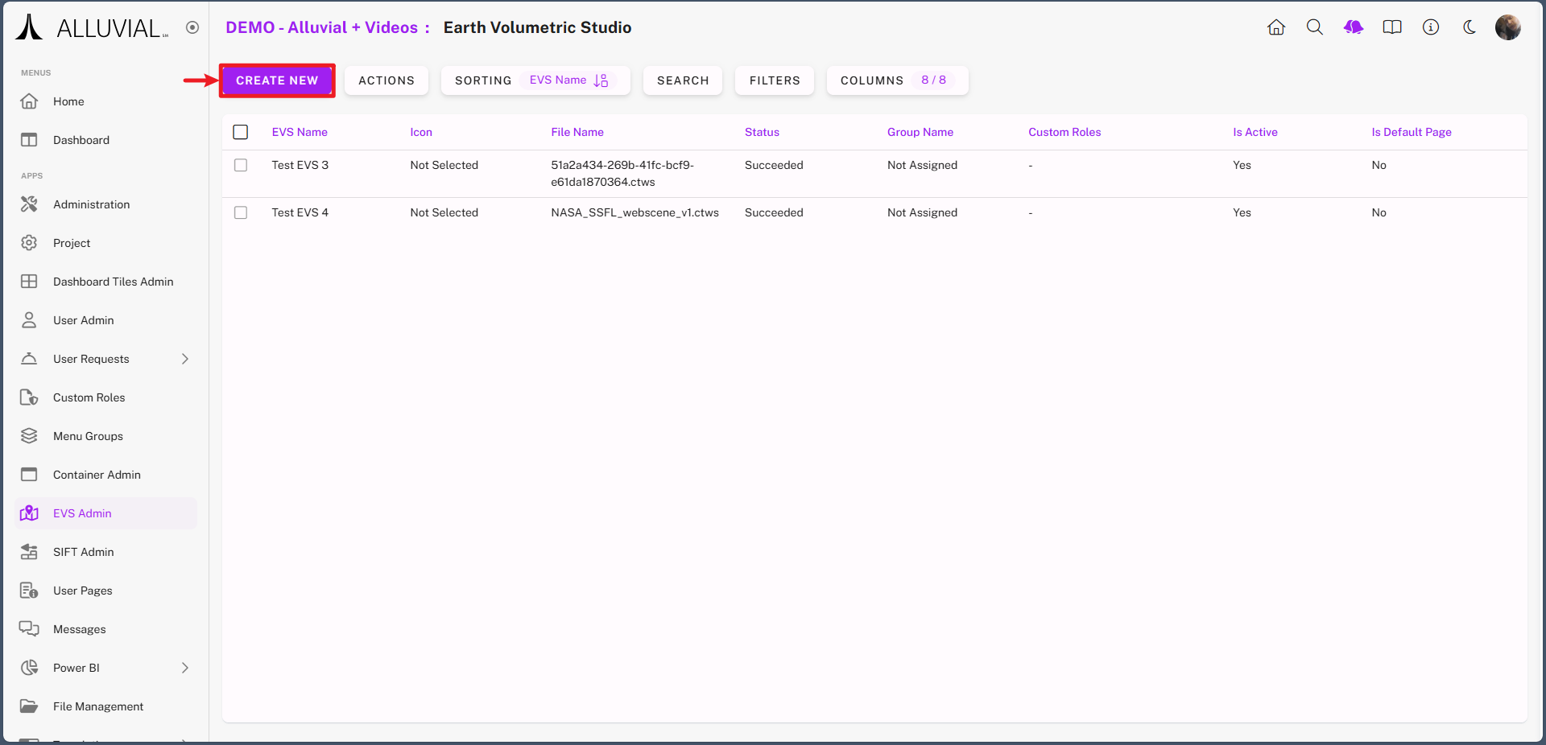Click the home icon in top header
This screenshot has width=1546, height=745.
click(x=1276, y=27)
